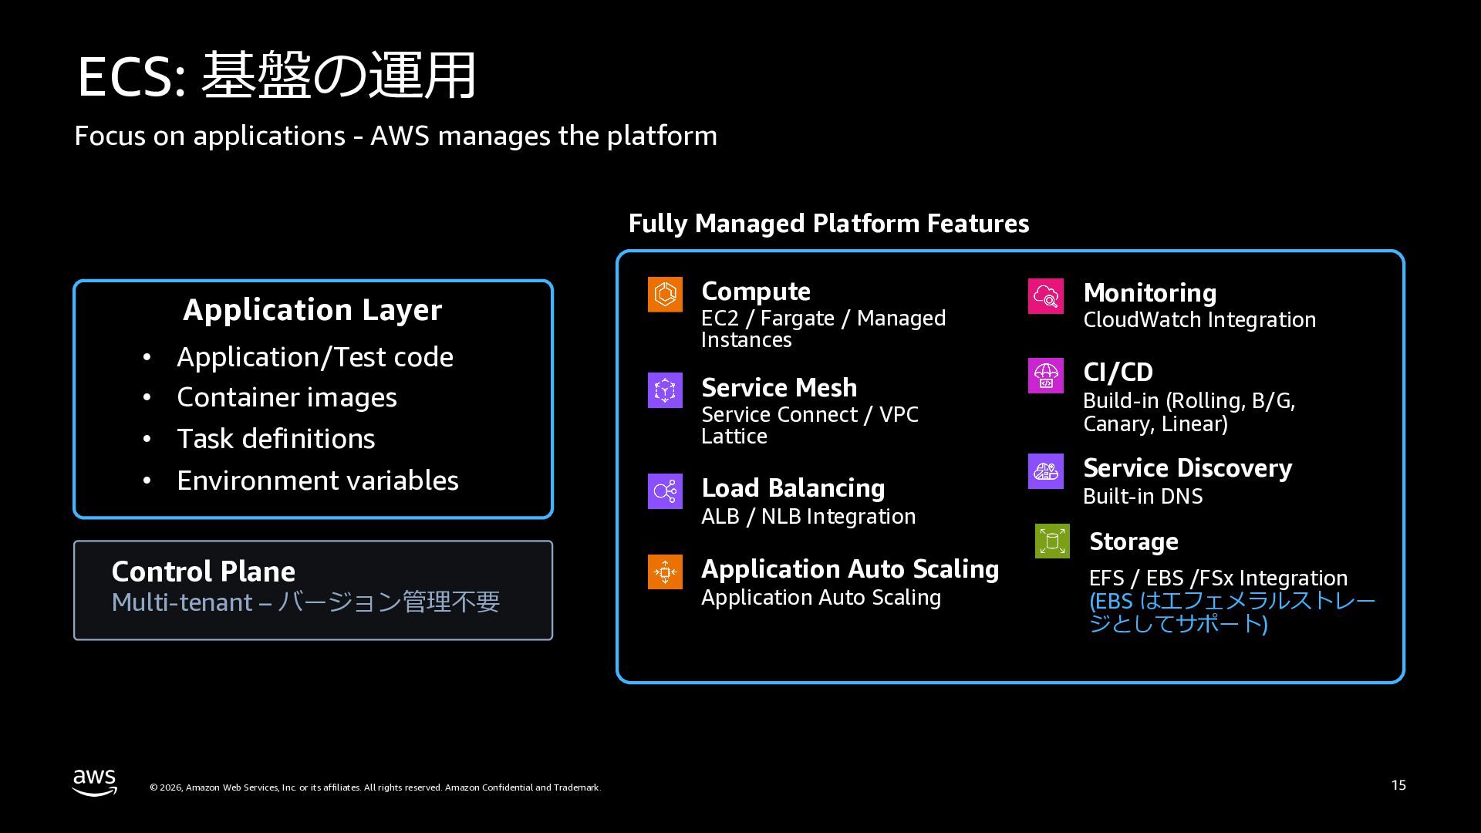Select the Task definitions bullet
1481x833 pixels.
click(275, 439)
